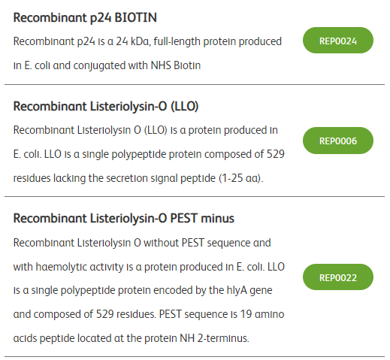Click the PEST minus product description paragraph
The image size is (390, 360).
(x=149, y=290)
